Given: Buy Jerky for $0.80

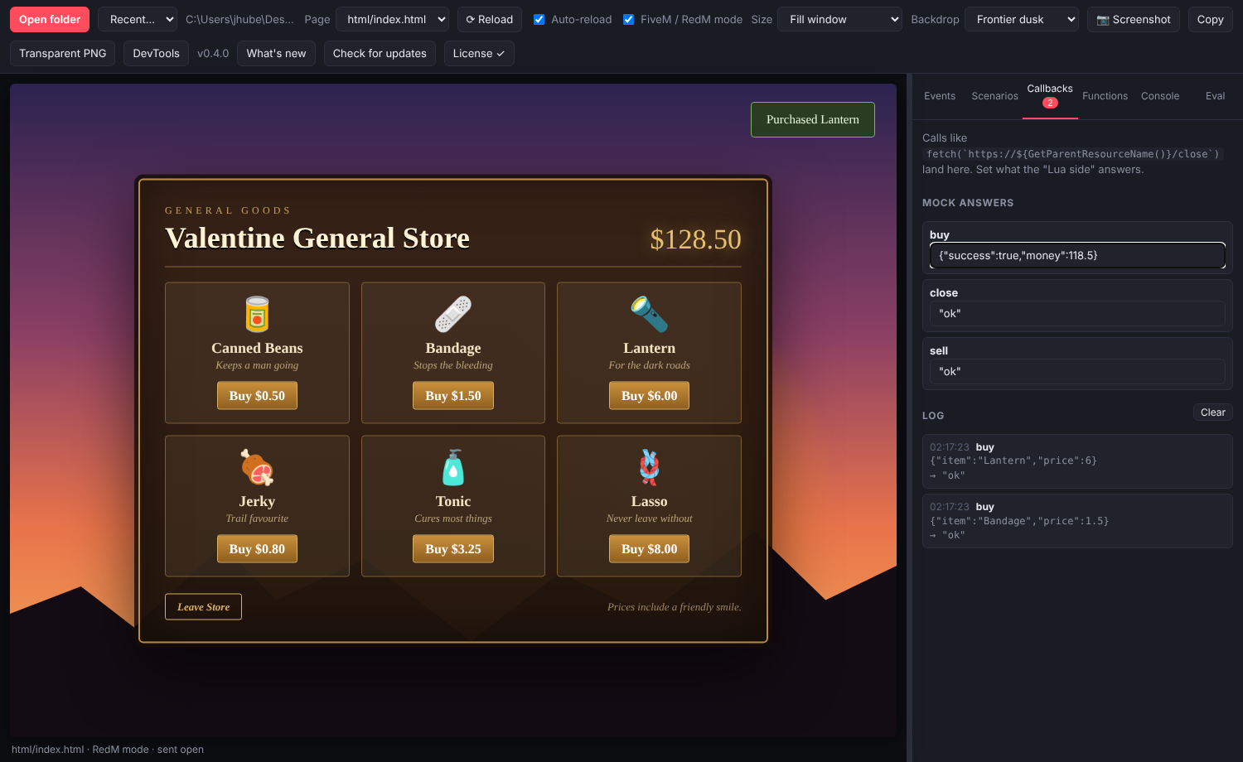Looking at the screenshot, I should [257, 549].
